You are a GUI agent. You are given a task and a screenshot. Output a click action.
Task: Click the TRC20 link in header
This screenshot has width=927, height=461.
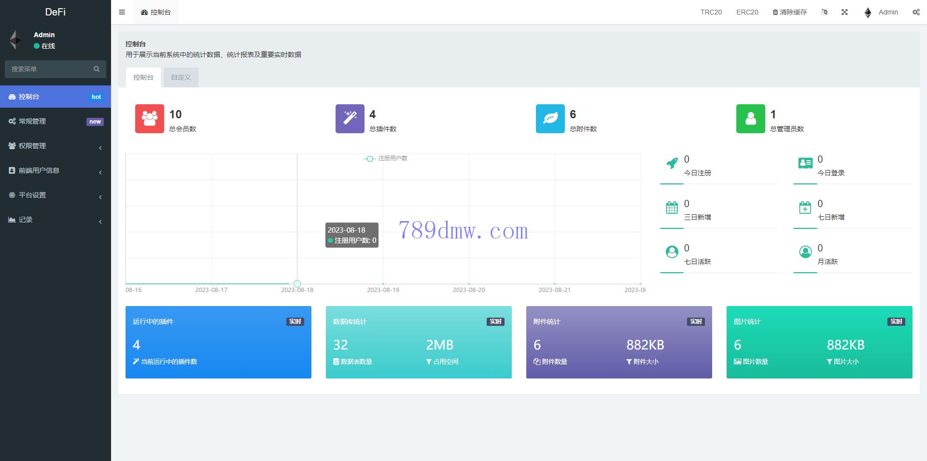711,12
